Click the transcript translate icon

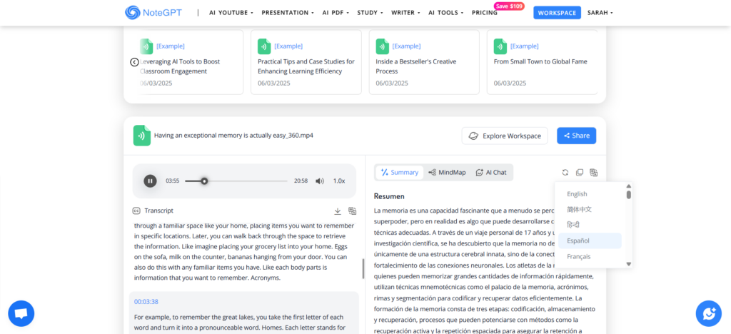click(352, 211)
